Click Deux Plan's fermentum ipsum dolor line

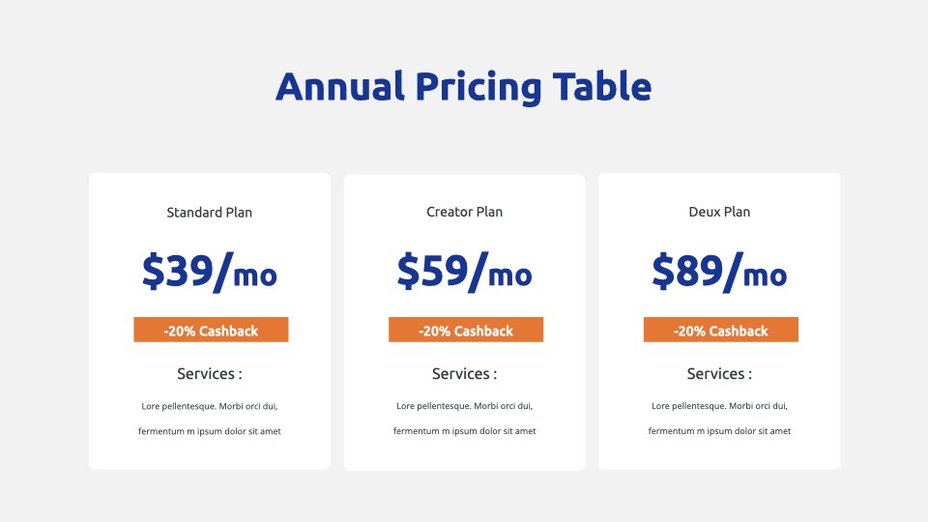point(719,431)
